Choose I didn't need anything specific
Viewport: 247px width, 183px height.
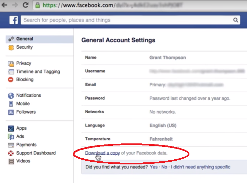[201, 167]
